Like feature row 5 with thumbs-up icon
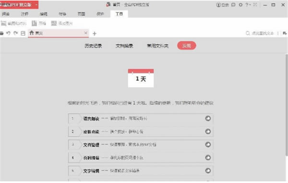 pyautogui.click(x=208, y=171)
